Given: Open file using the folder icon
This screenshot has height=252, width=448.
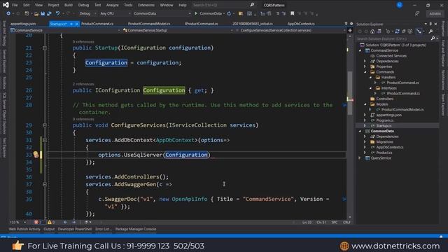Looking at the screenshot, I should coord(36,13).
